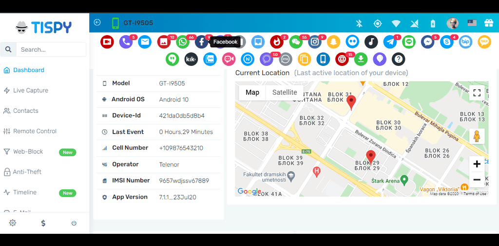The height and width of the screenshot is (246, 499).
Task: Open the email envelope icon
Action: [x=145, y=42]
